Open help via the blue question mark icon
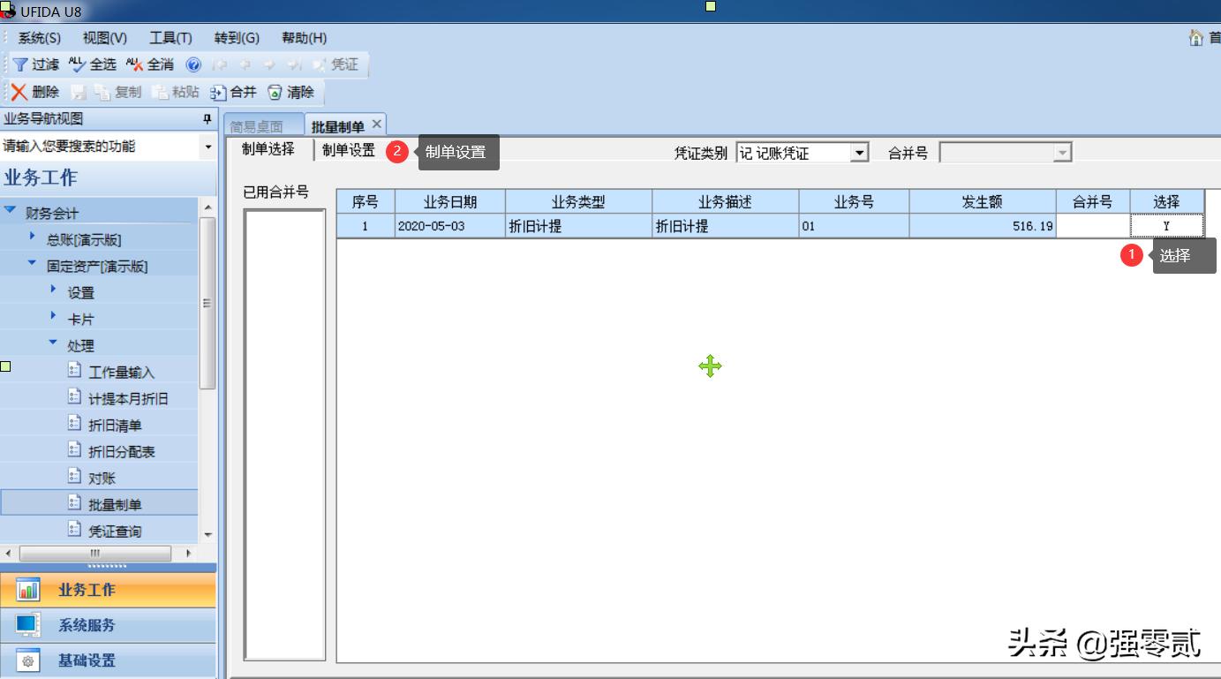Image resolution: width=1221 pixels, height=679 pixels. (193, 64)
